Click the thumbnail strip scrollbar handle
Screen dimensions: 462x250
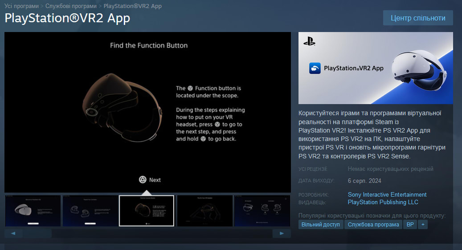click(37, 234)
